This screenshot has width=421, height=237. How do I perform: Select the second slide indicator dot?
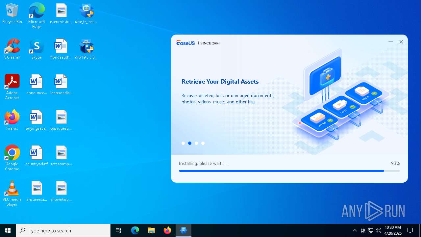pyautogui.click(x=190, y=143)
